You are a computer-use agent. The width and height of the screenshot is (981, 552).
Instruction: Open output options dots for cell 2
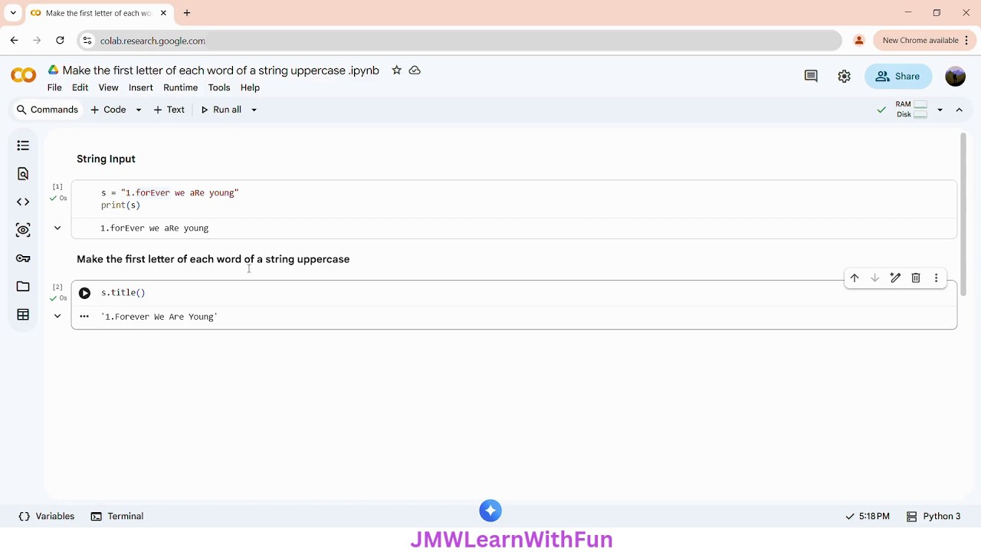click(84, 317)
